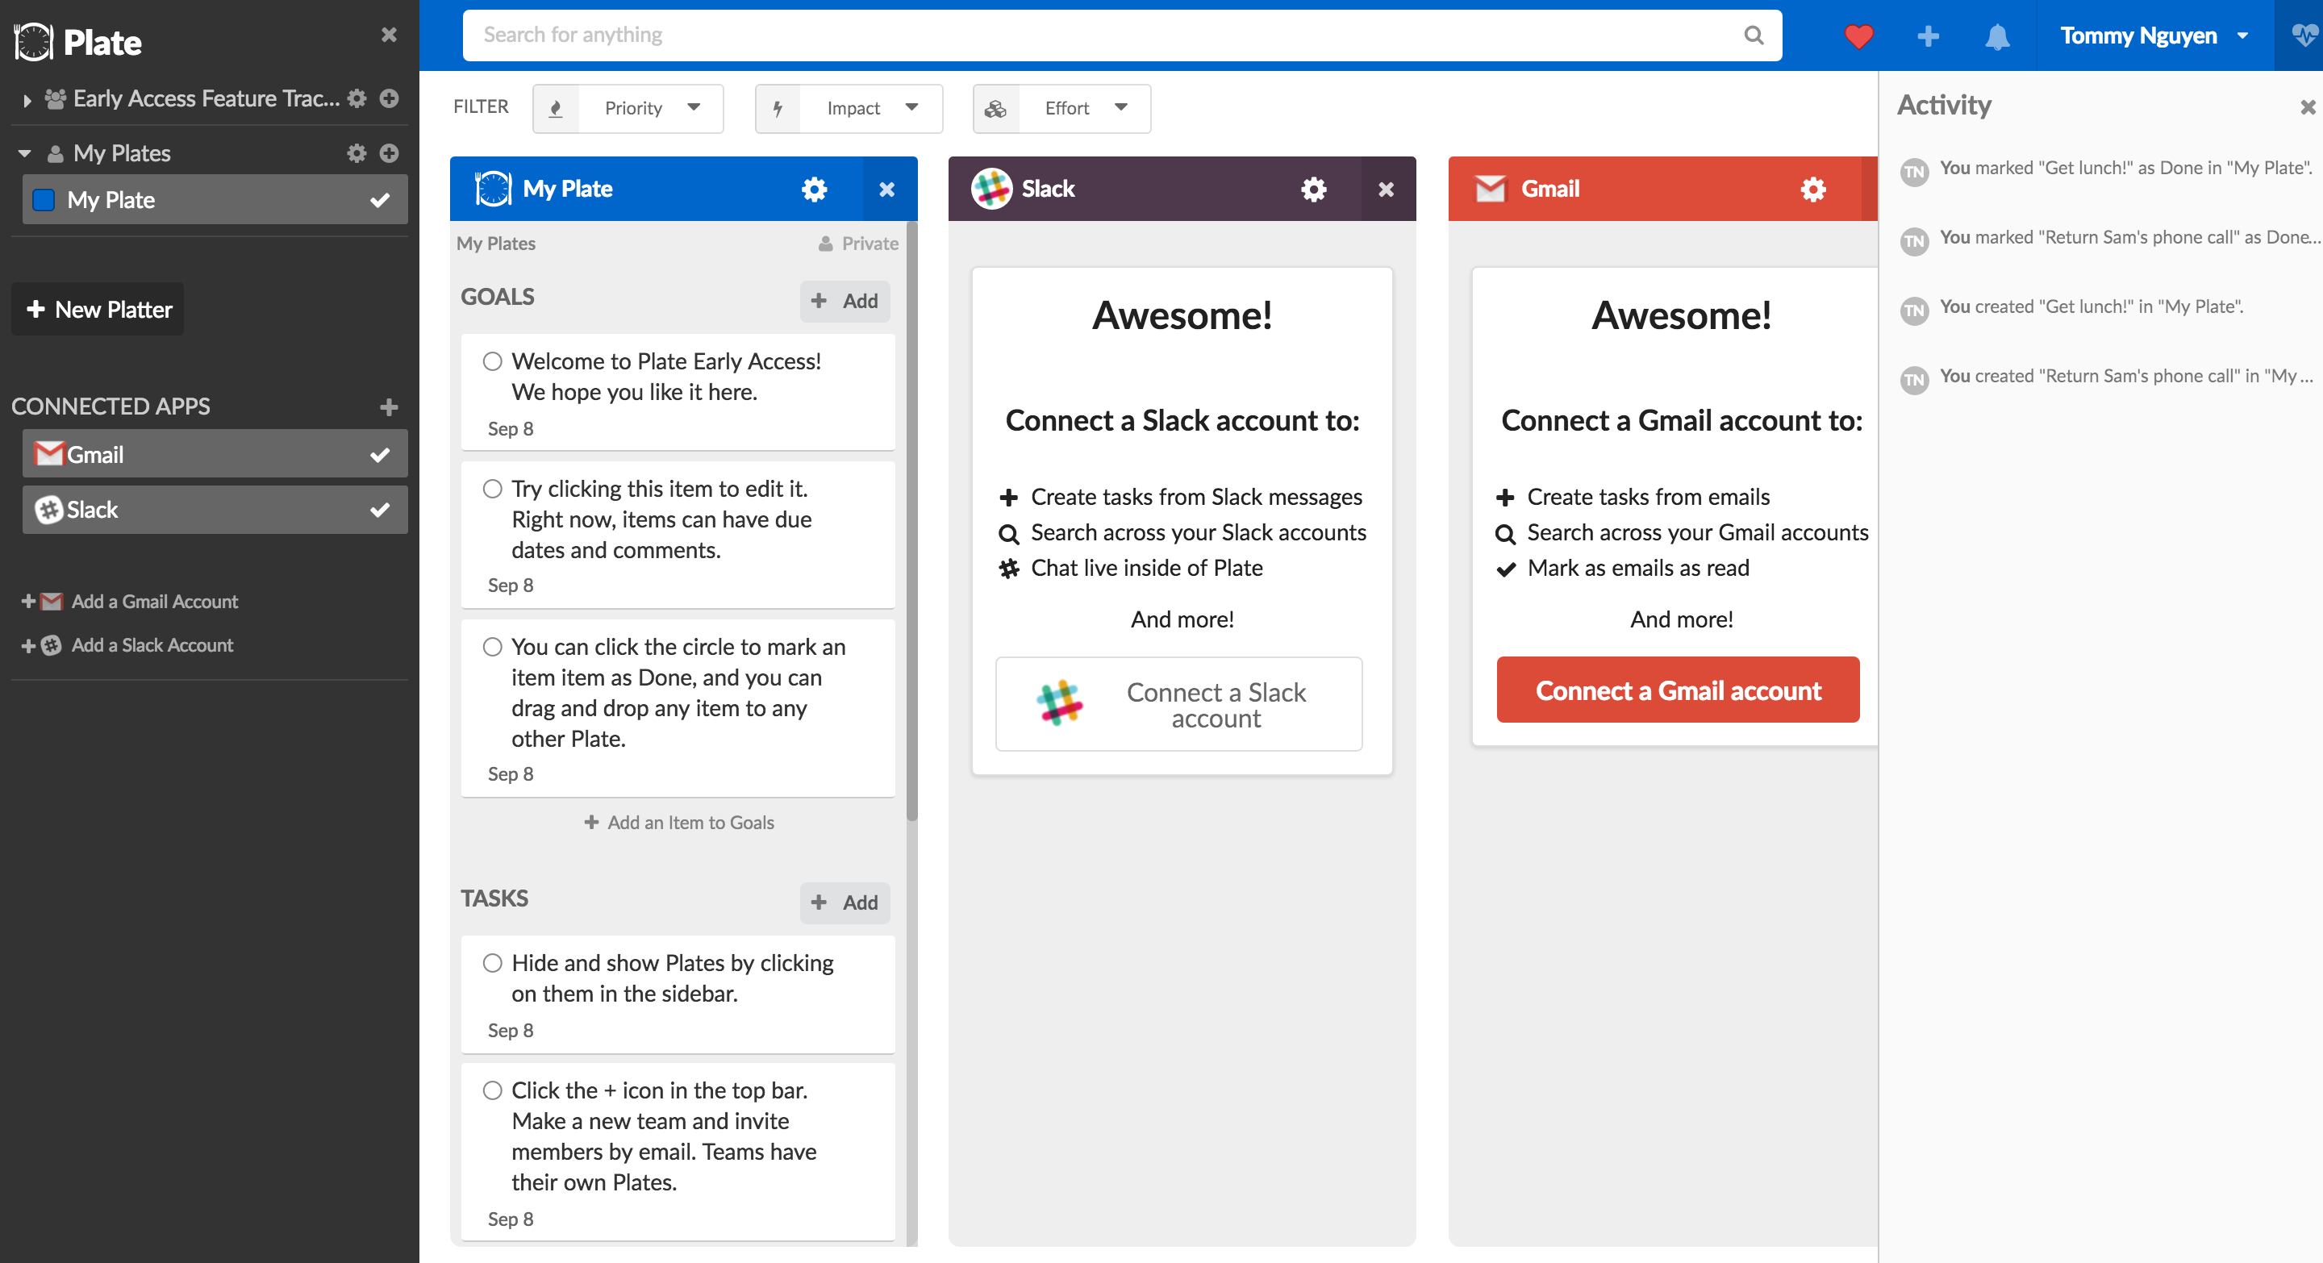Expand Early Access Feature Tracker tree
The width and height of the screenshot is (2323, 1263).
coord(27,100)
